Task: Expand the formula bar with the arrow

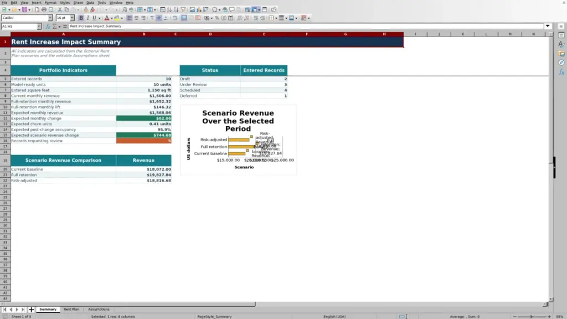Action: pyautogui.click(x=548, y=26)
